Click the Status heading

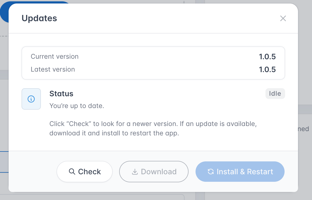[x=61, y=94]
